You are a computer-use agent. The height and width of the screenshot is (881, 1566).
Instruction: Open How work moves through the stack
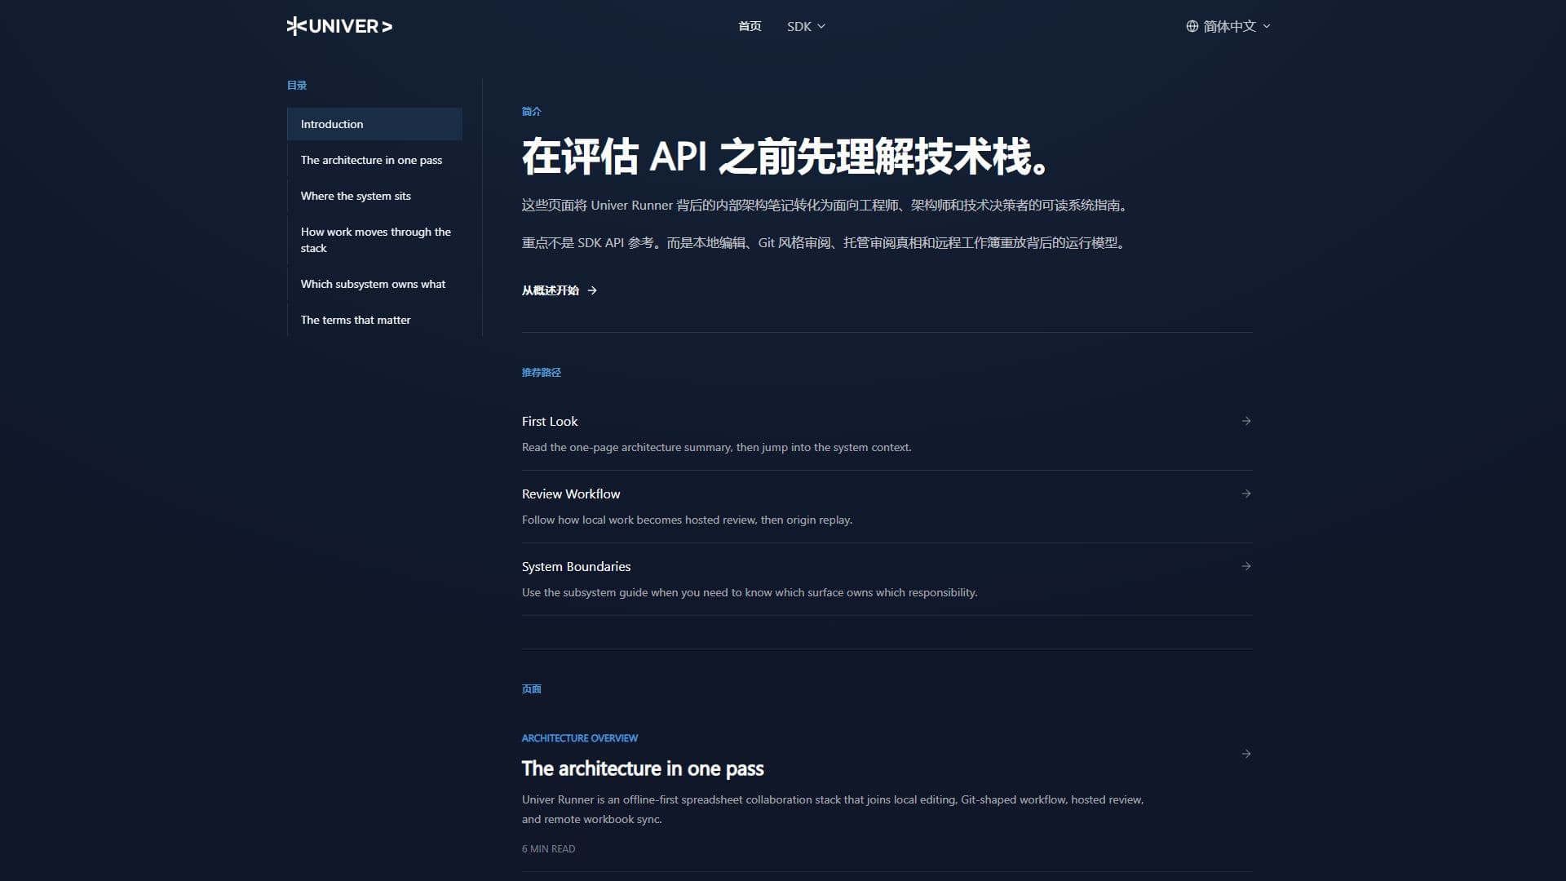pos(374,240)
